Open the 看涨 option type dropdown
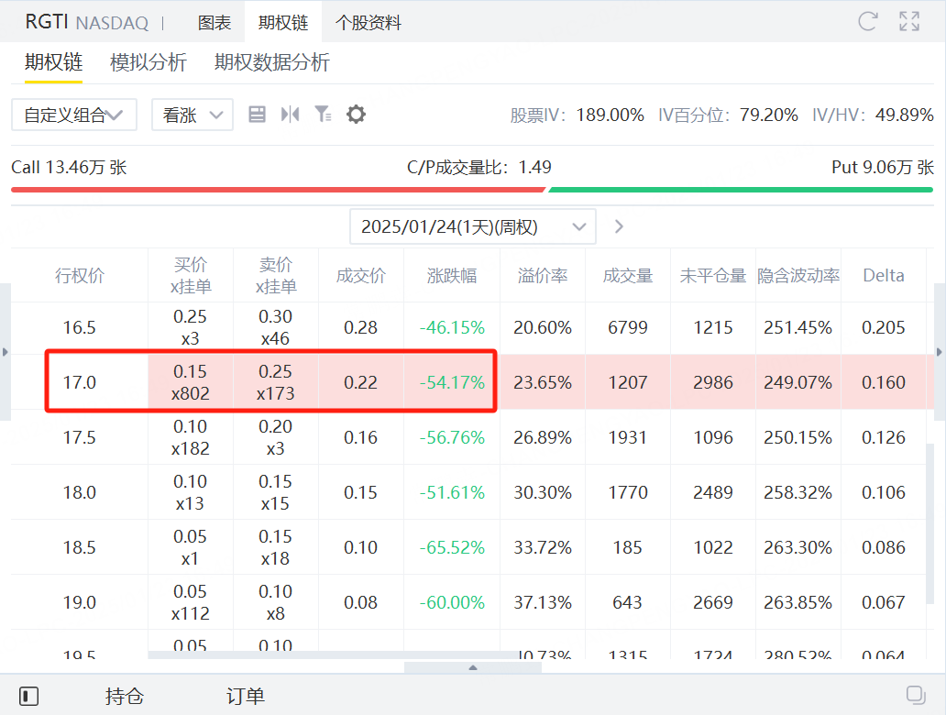946x715 pixels. tap(192, 115)
